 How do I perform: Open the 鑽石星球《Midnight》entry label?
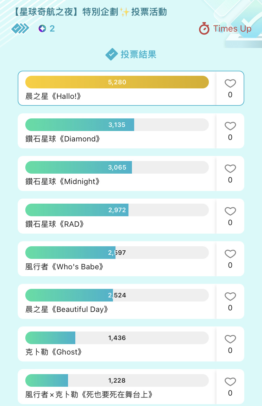(63, 182)
